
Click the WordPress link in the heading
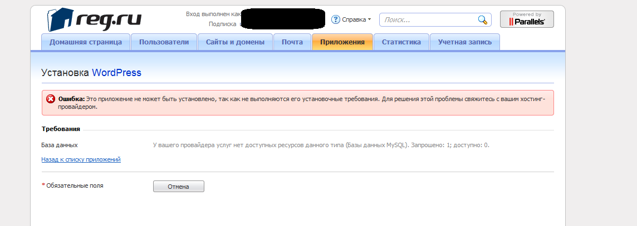click(x=116, y=73)
